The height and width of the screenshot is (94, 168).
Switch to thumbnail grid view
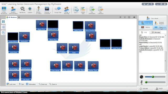tap(3, 22)
